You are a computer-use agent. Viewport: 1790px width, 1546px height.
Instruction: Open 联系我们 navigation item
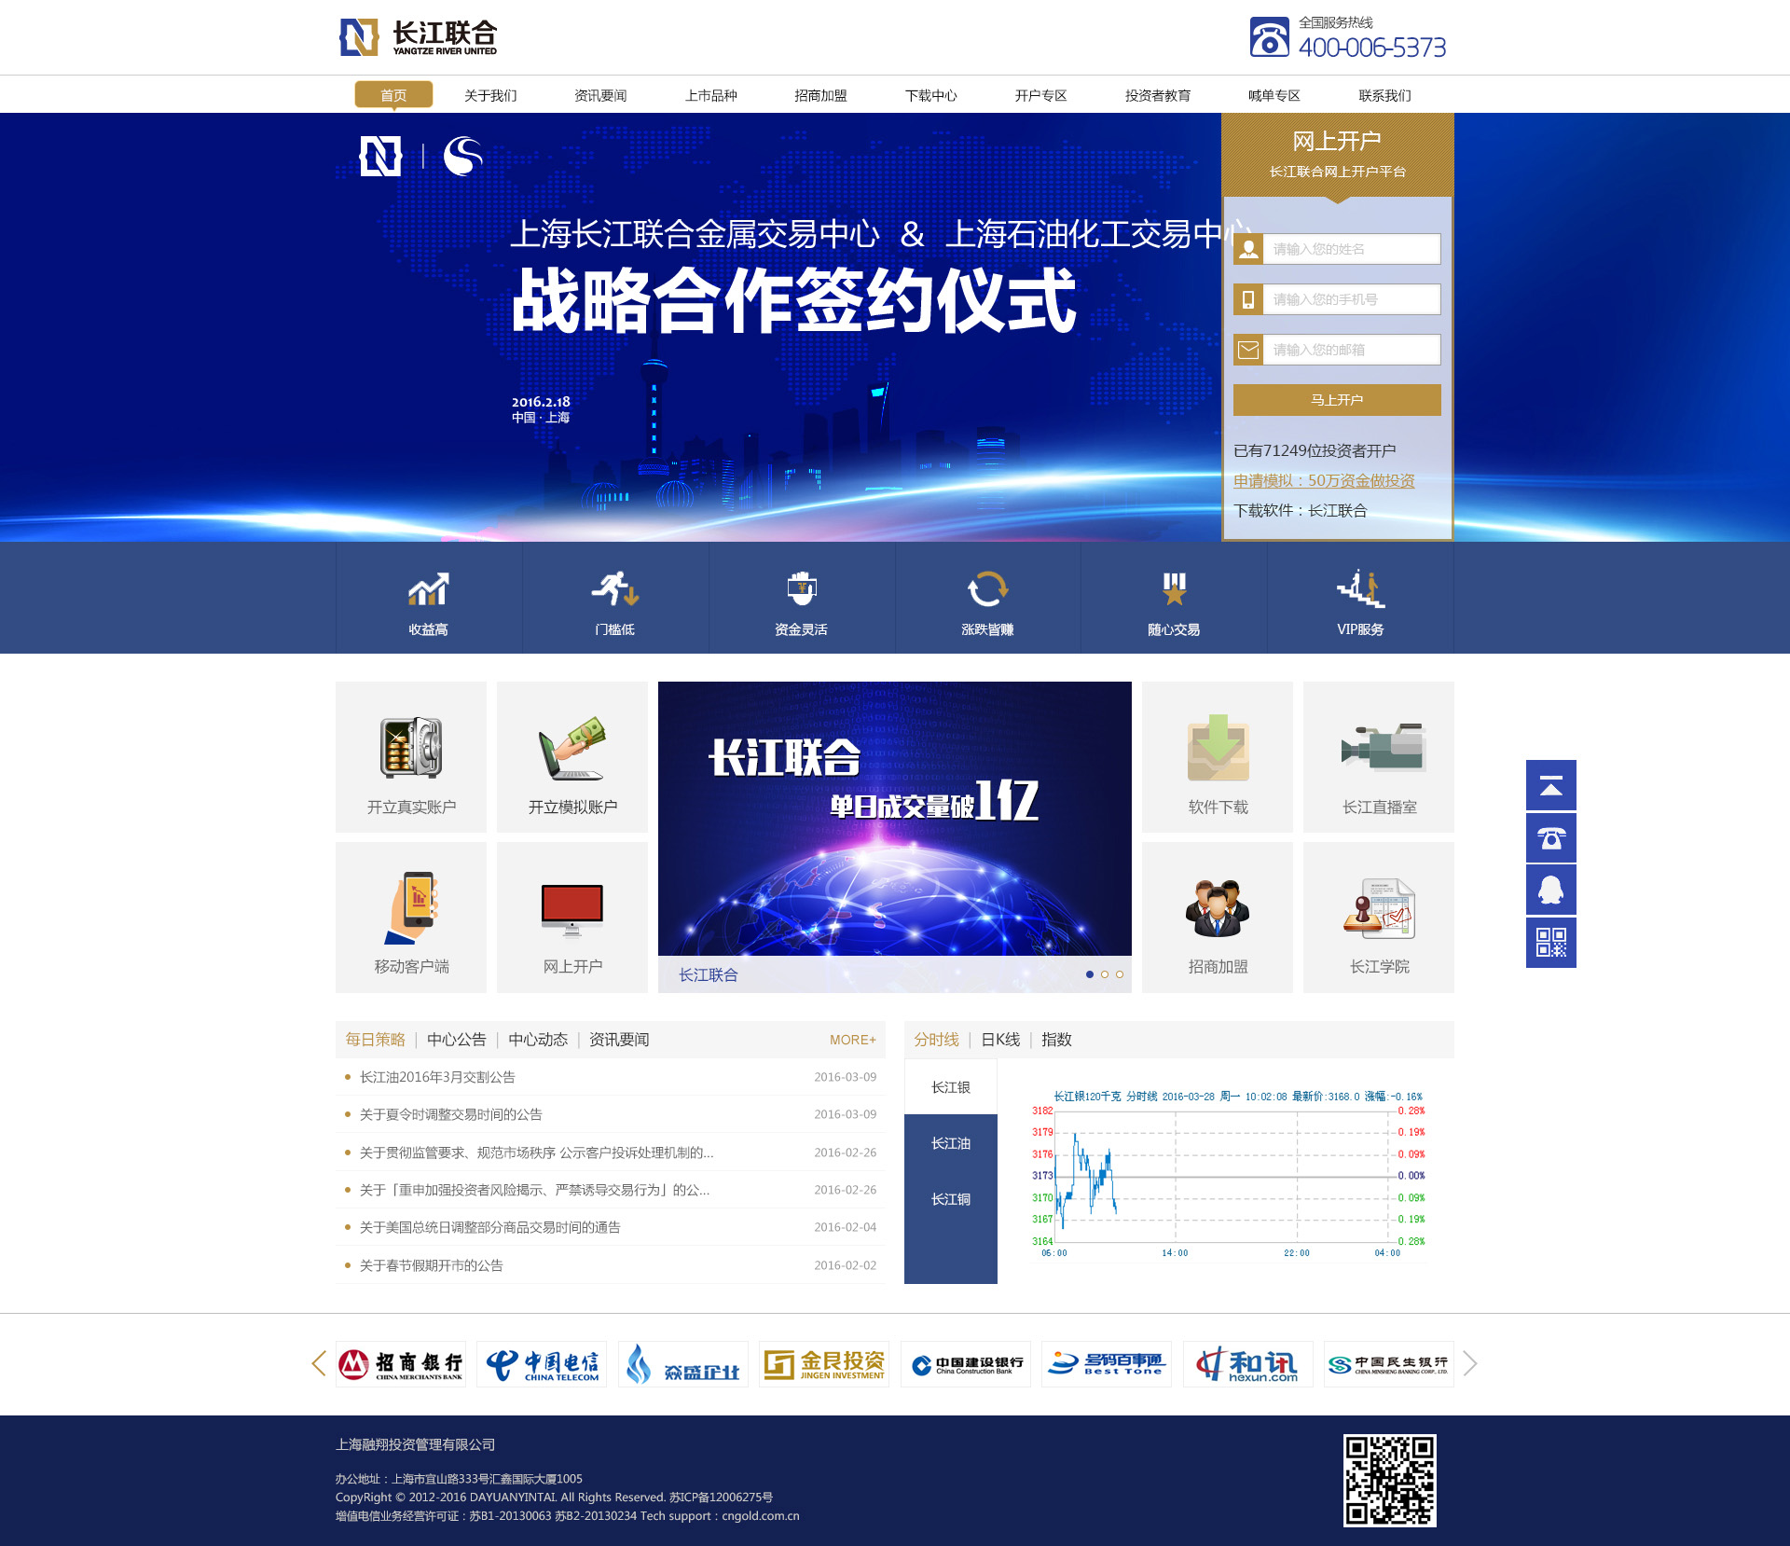click(1384, 95)
